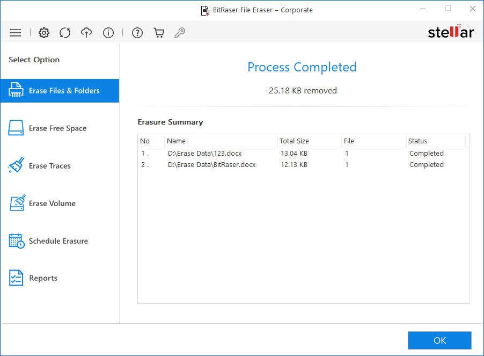
Task: Click the Erasure Summary label
Action: point(171,122)
